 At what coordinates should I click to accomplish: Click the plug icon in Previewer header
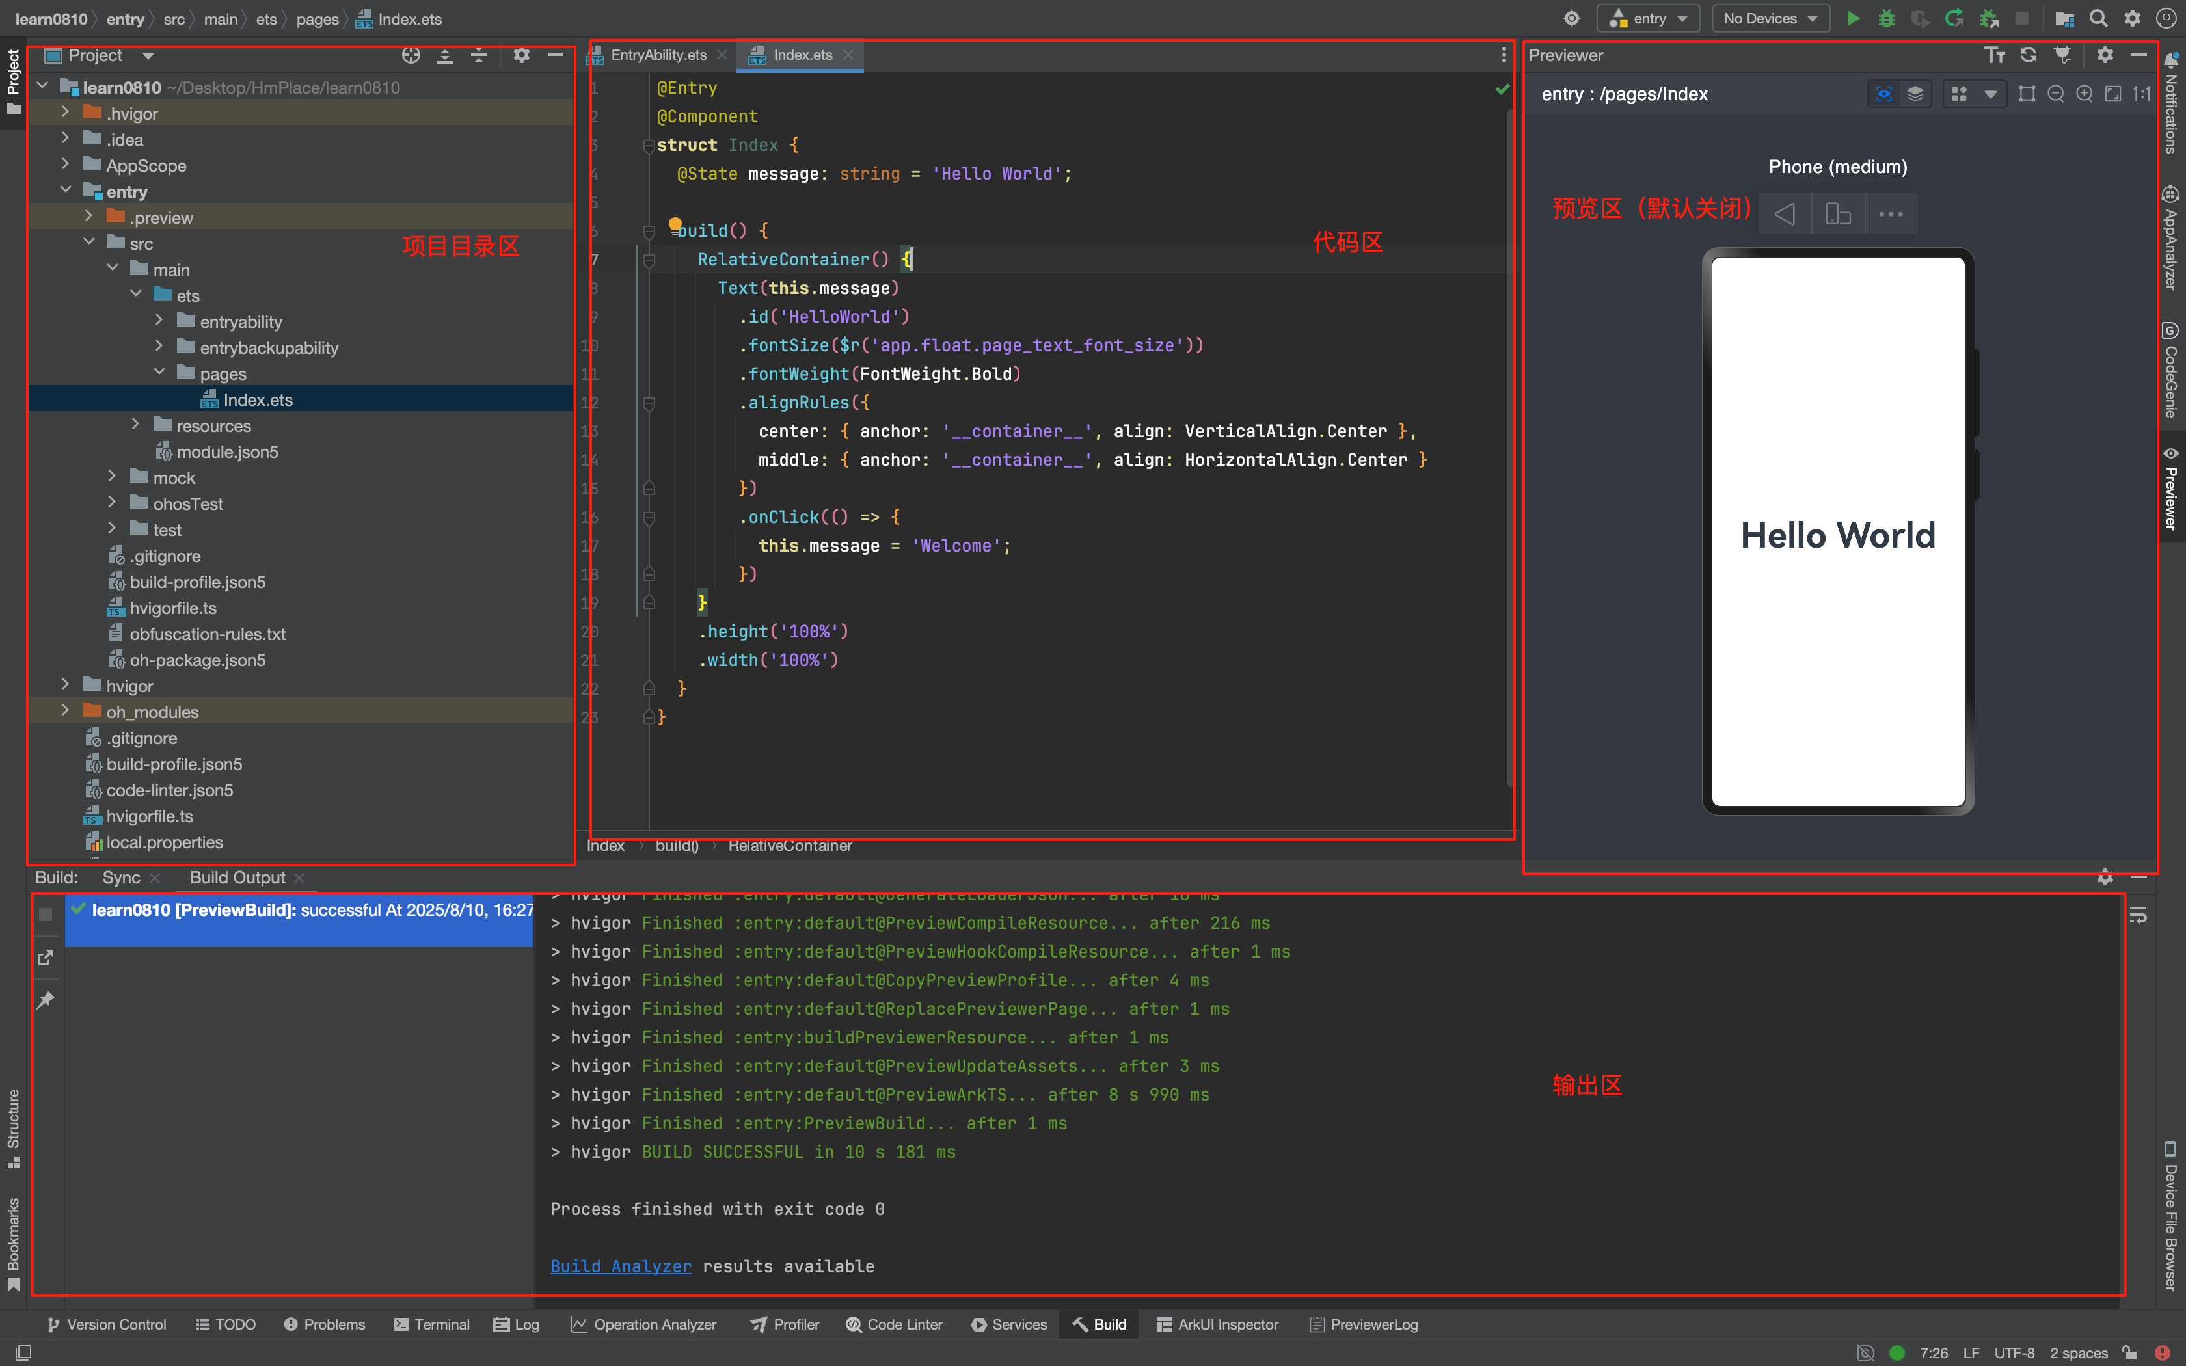[2063, 55]
